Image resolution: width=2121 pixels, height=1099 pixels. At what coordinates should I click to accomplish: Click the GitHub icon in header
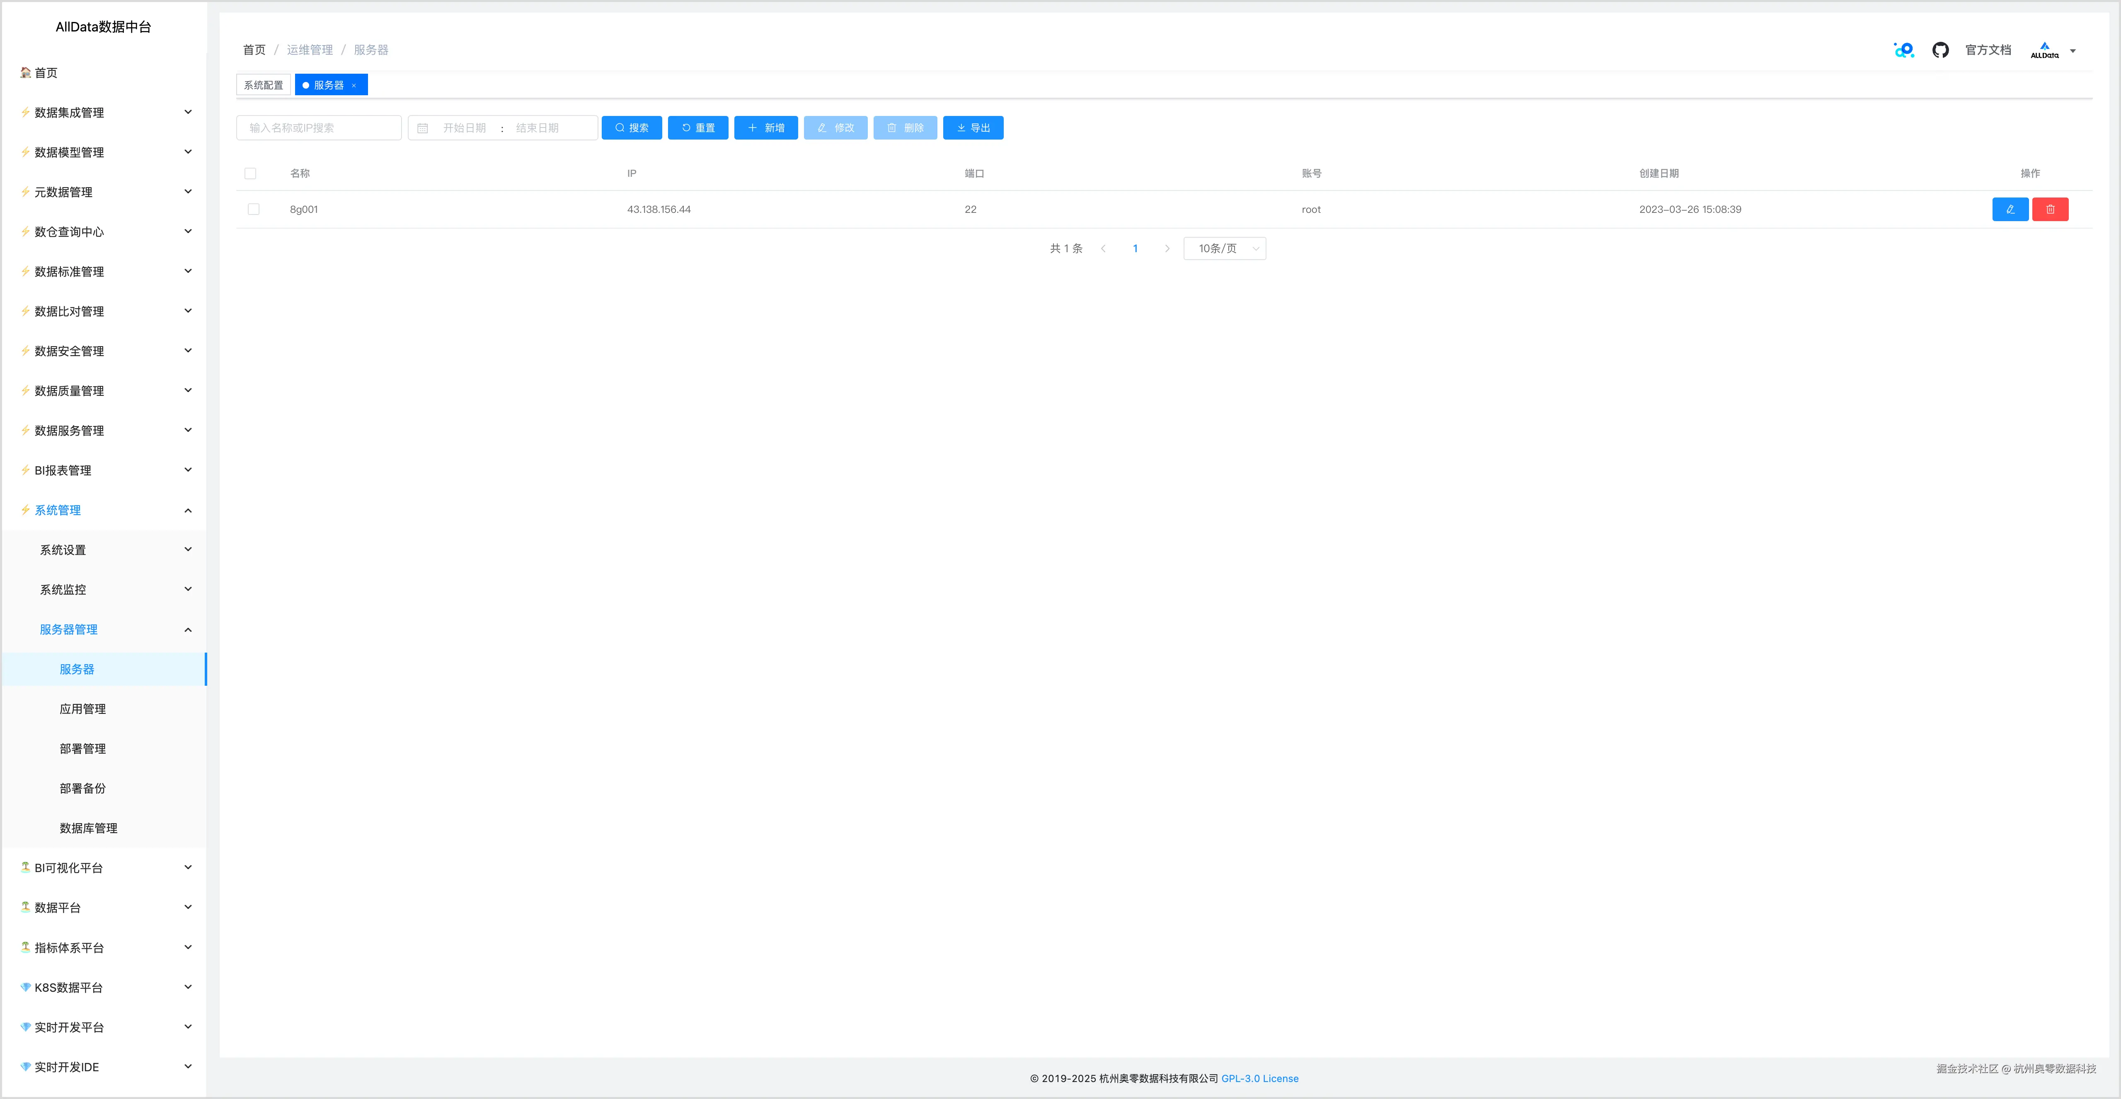[x=1940, y=50]
